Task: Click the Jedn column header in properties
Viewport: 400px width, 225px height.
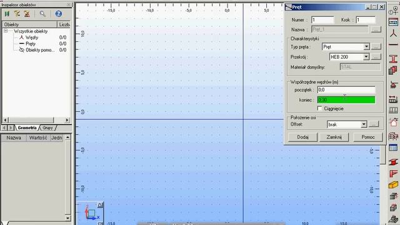Action: click(56, 137)
